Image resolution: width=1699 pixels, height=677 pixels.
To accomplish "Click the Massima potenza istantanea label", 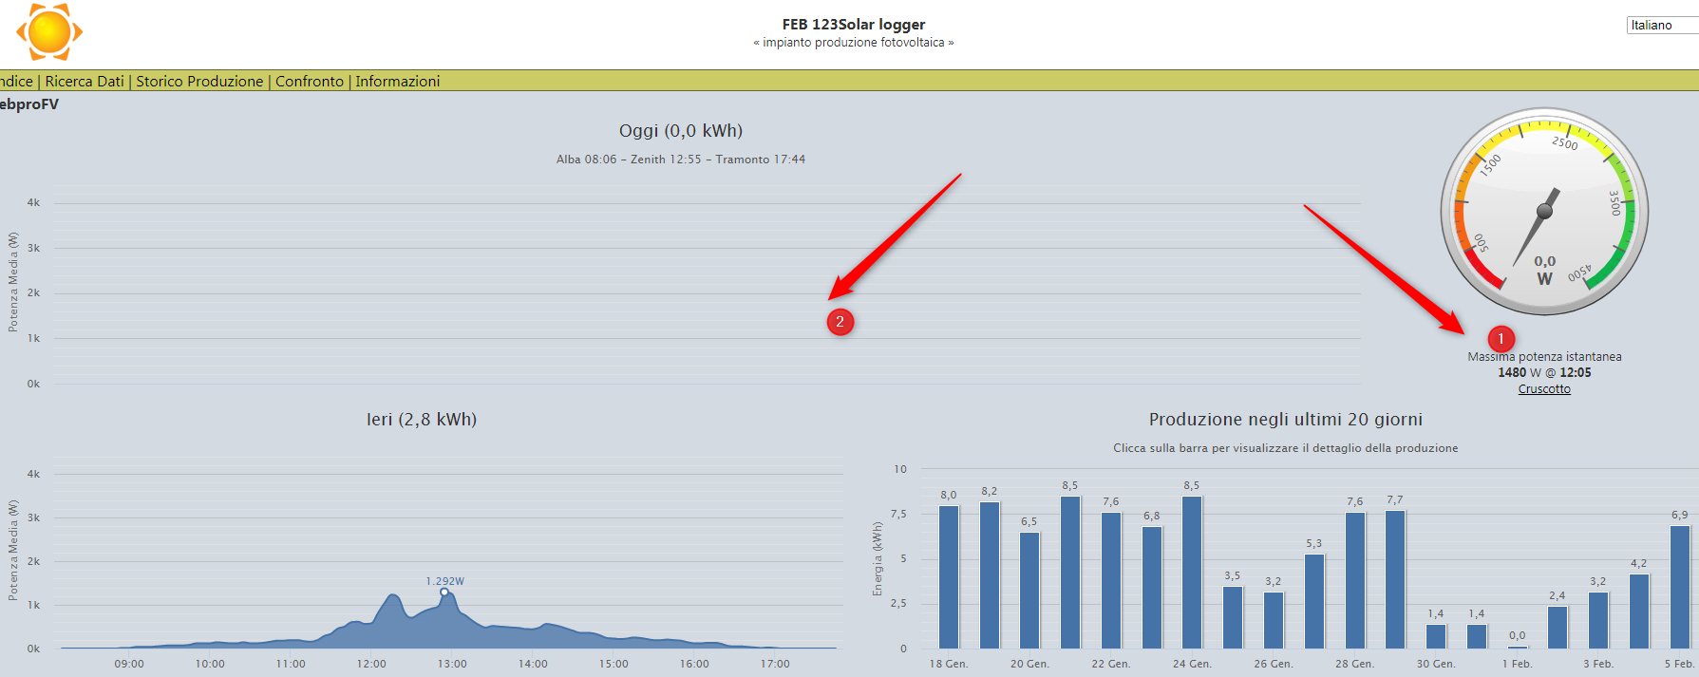I will click(x=1544, y=357).
